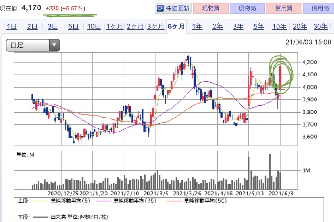
Task: Click the 株価更新 refresh button
Action: click(x=173, y=8)
